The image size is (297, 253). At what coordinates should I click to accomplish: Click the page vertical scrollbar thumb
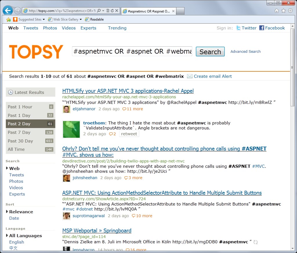(x=292, y=68)
